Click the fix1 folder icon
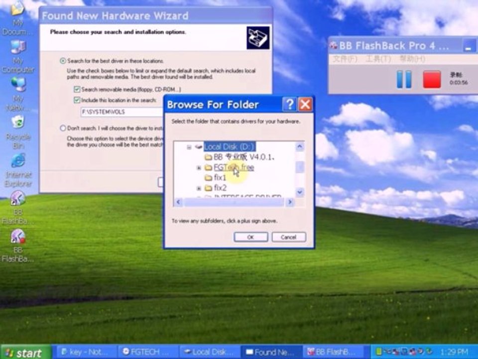This screenshot has width=478, height=359. pyautogui.click(x=208, y=178)
